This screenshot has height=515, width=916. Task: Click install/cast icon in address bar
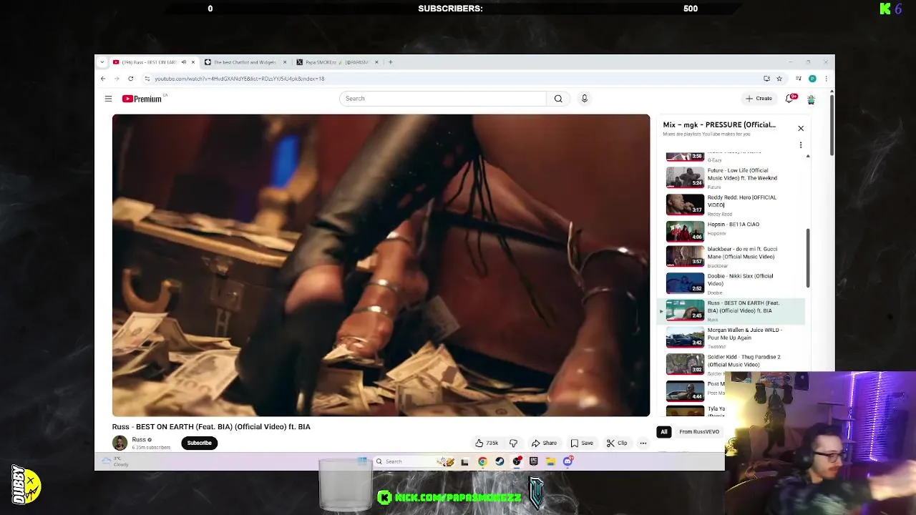point(766,79)
